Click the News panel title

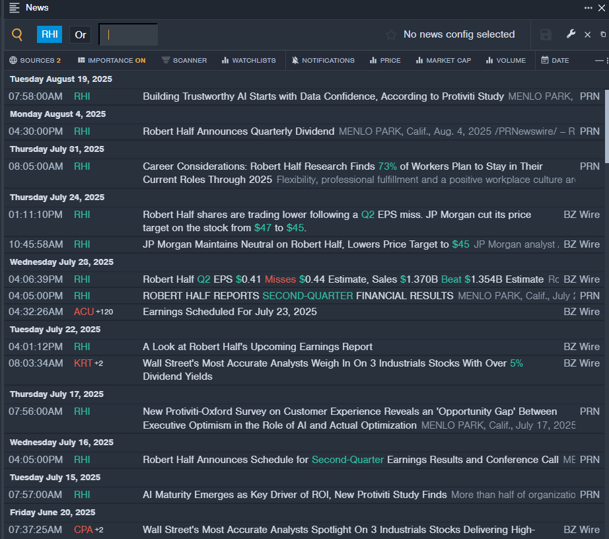point(37,8)
